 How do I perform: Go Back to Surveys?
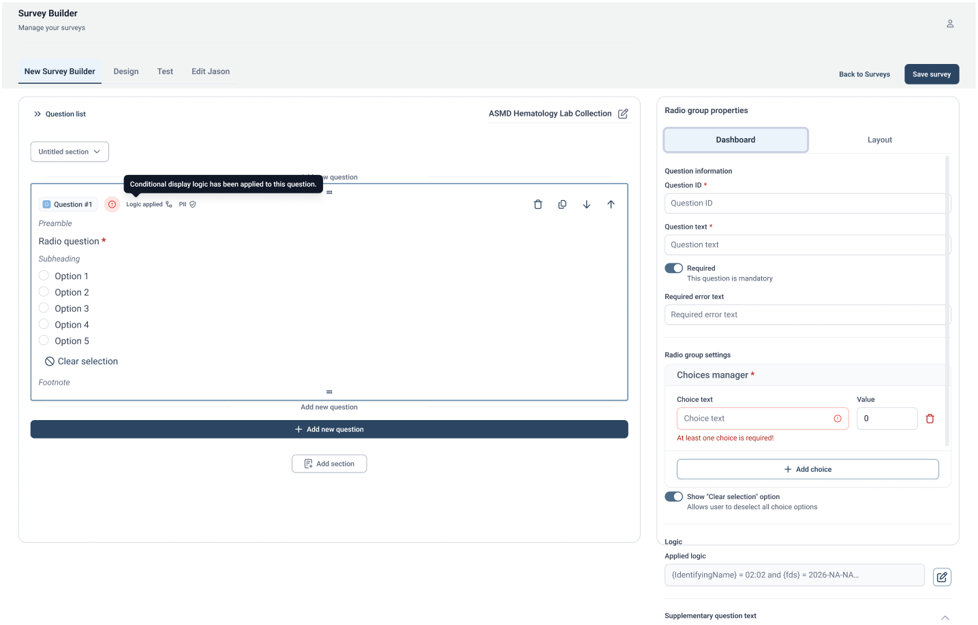pyautogui.click(x=864, y=74)
